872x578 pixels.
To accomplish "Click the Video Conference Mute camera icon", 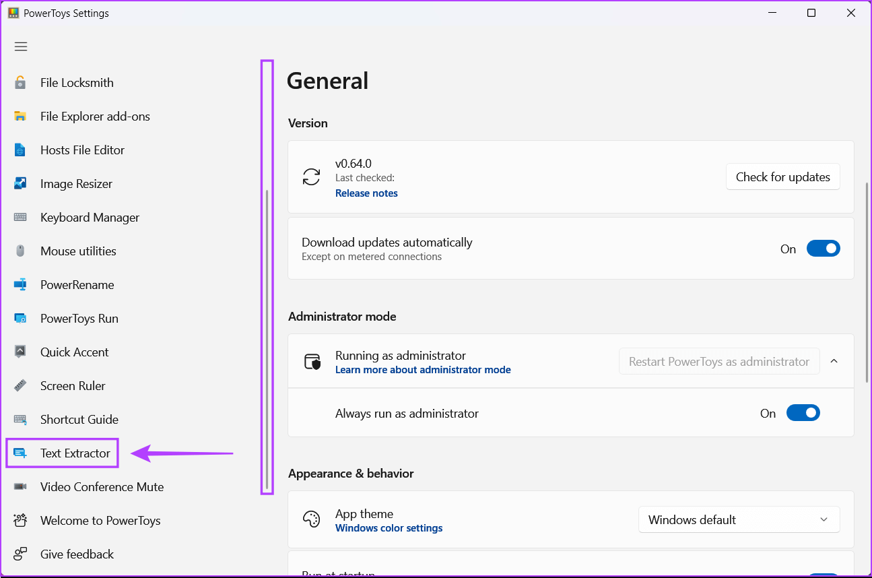I will coord(20,487).
